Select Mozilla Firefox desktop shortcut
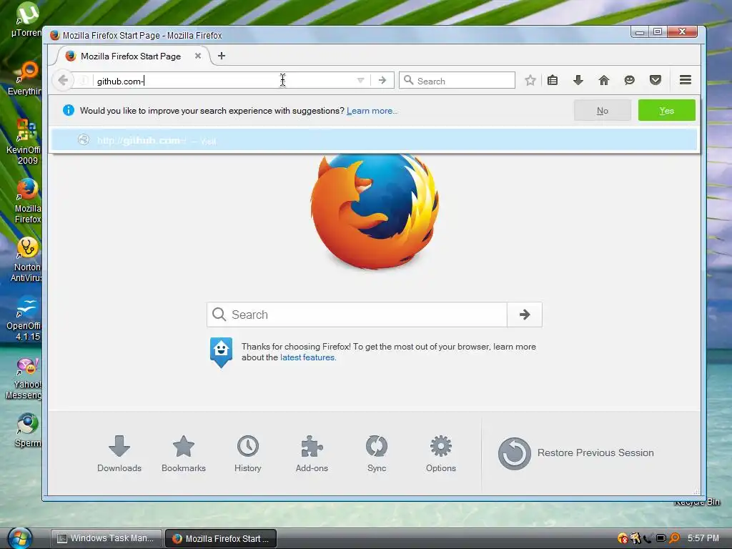Image resolution: width=732 pixels, height=549 pixels. 27,201
